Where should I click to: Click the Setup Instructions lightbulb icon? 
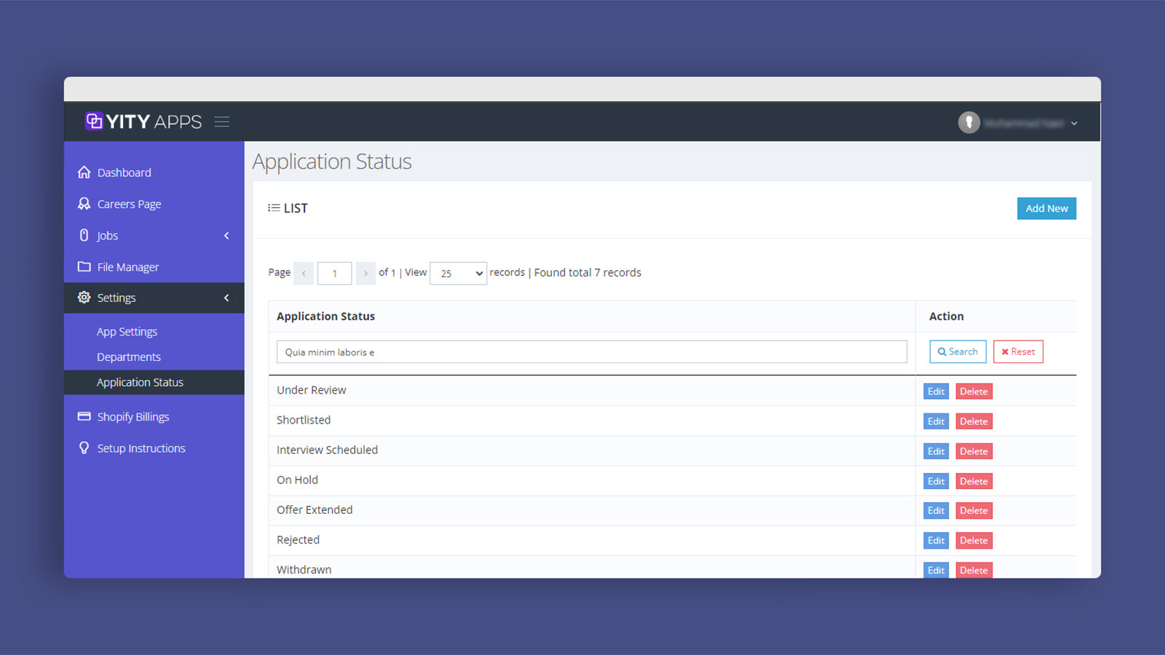click(x=84, y=448)
